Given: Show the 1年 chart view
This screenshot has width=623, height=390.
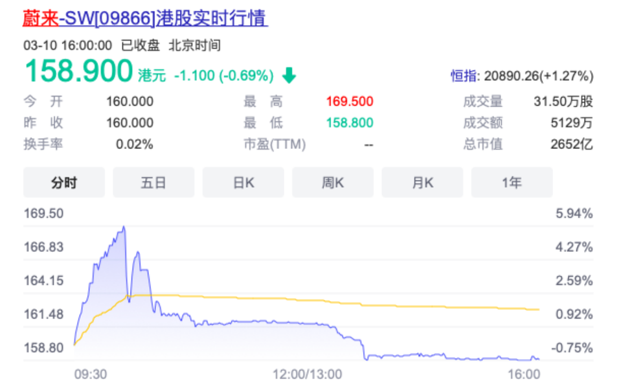Looking at the screenshot, I should (x=512, y=183).
